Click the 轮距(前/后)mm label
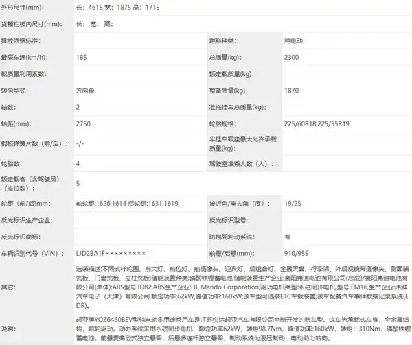 click(26, 203)
